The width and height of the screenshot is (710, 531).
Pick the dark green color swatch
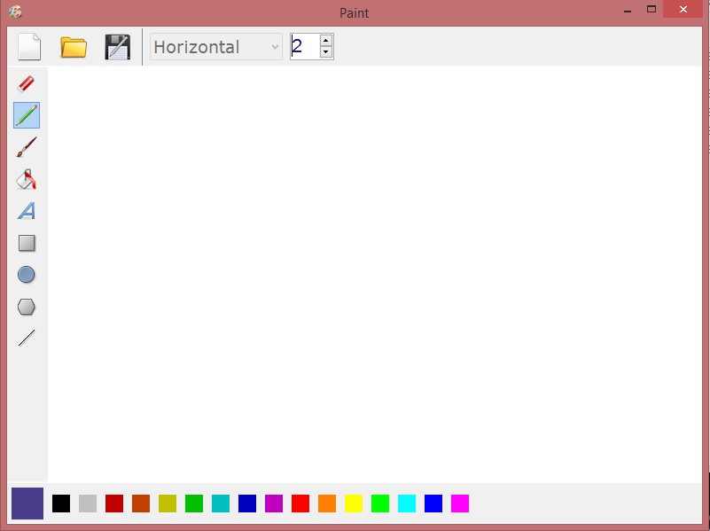(194, 504)
